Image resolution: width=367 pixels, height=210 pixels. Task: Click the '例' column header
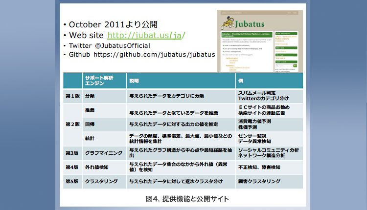[x=269, y=81]
